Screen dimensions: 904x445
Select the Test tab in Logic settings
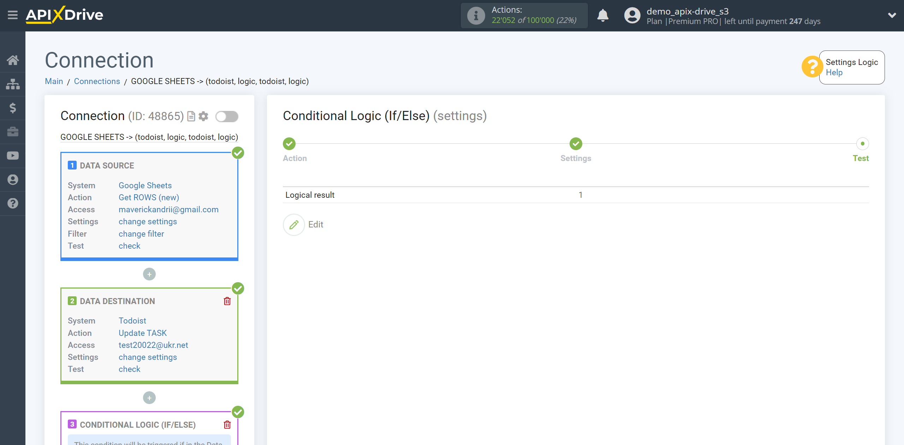[861, 159]
